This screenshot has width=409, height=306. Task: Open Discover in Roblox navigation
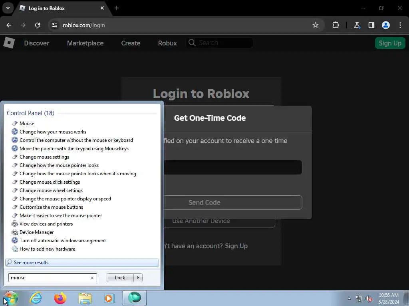36,43
